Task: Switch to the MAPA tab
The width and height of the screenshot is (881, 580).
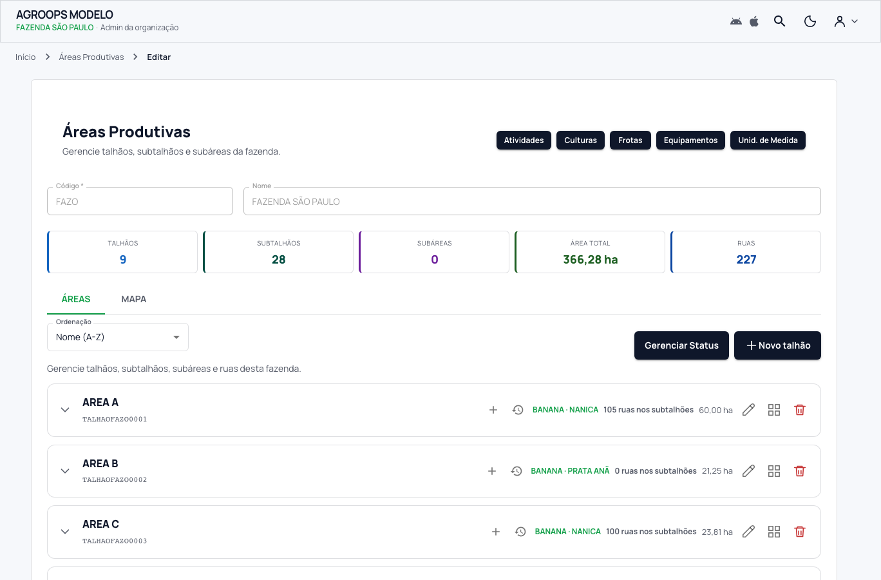Action: click(x=134, y=299)
